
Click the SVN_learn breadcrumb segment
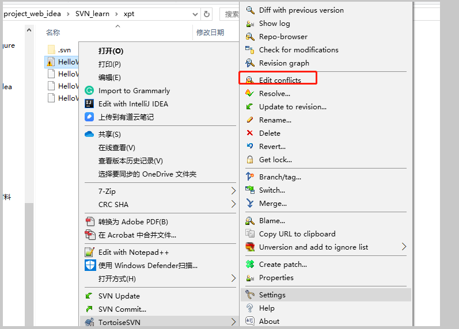click(x=92, y=14)
